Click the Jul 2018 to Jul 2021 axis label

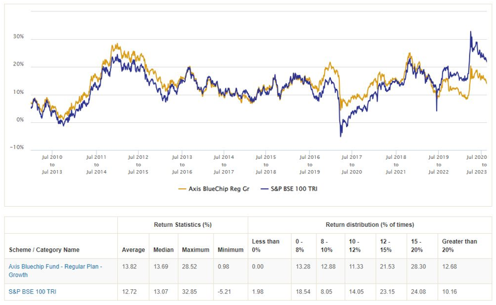tap(396, 164)
